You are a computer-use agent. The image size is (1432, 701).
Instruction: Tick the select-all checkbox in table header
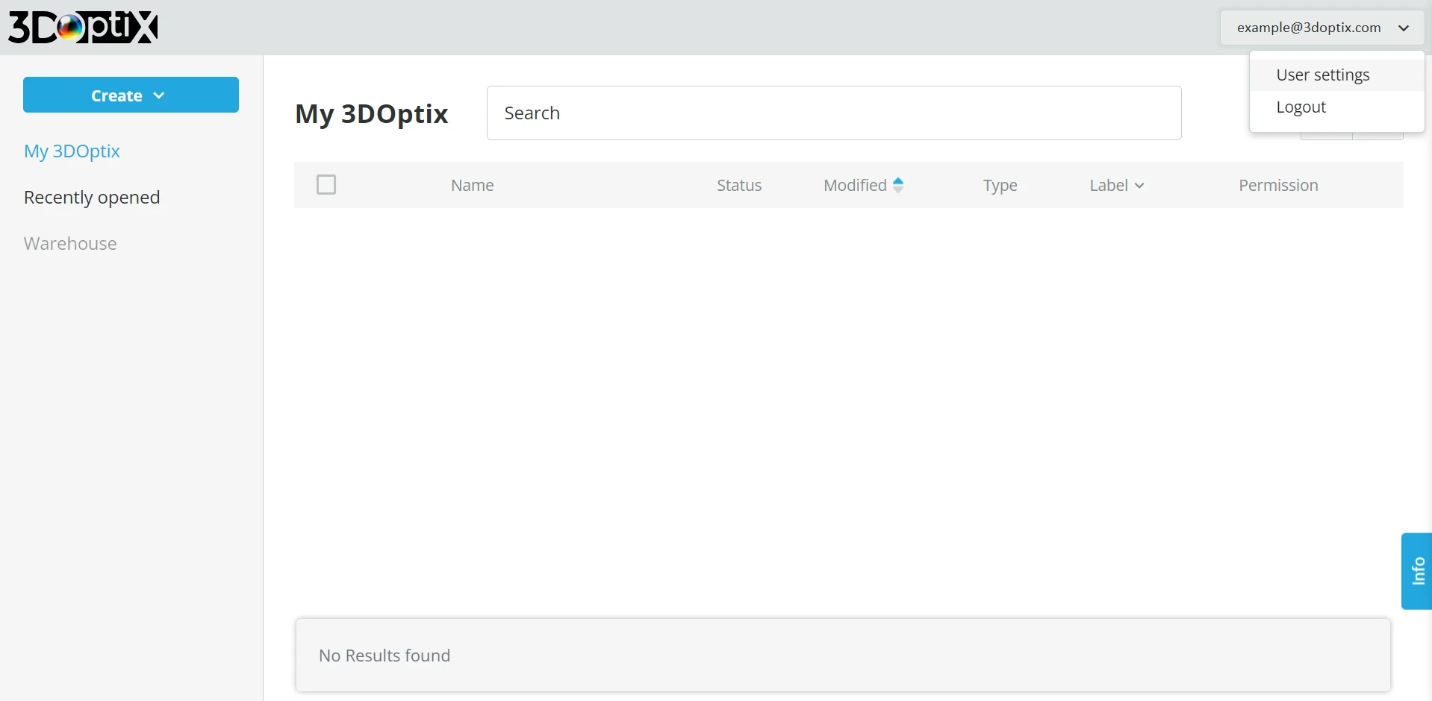[x=326, y=184]
